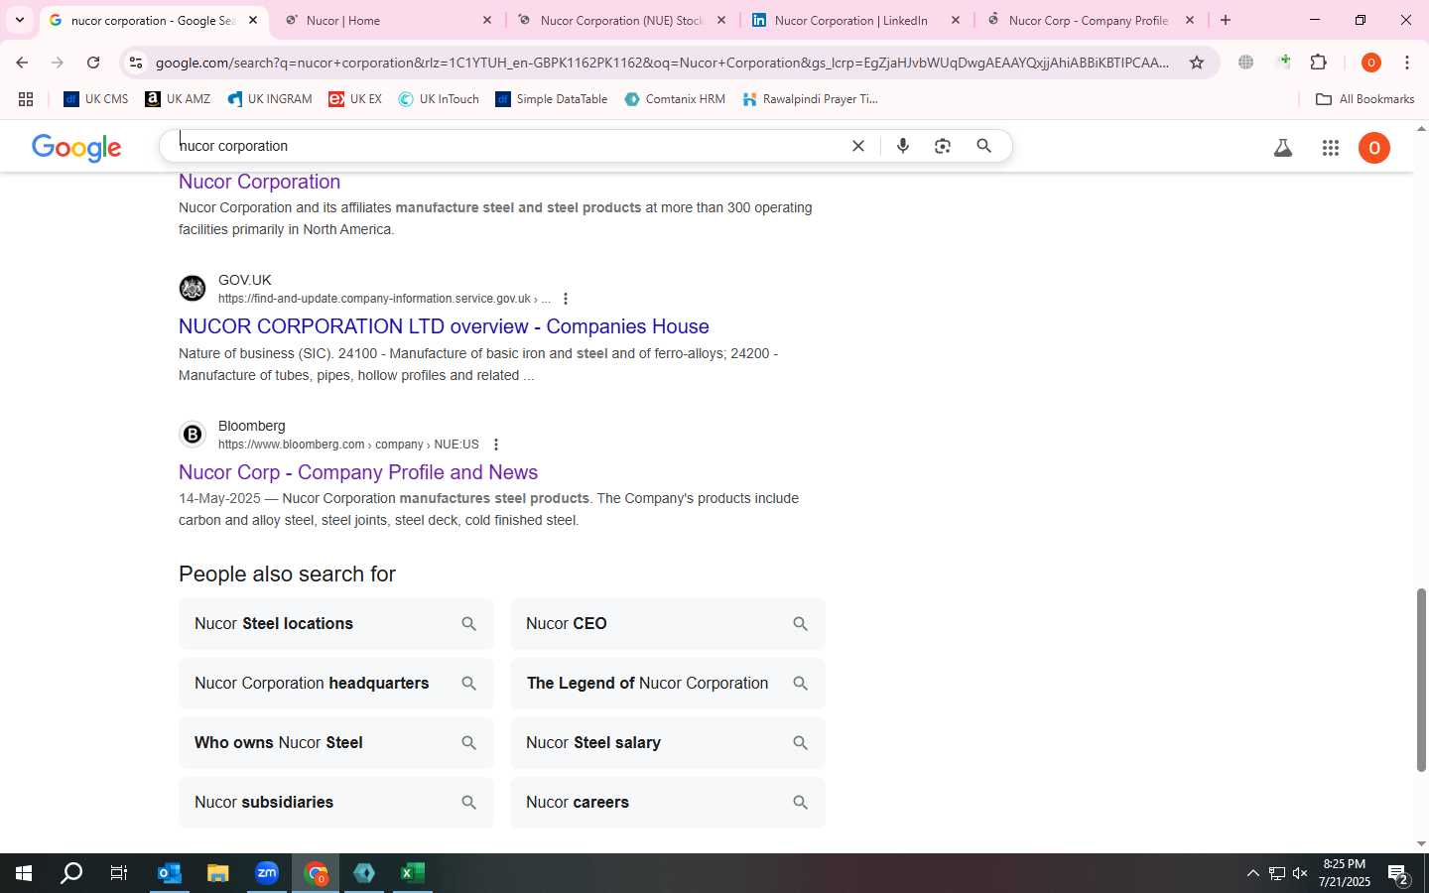The height and width of the screenshot is (893, 1429).
Task: Open NUCOR CORPORATION LTD Companies House link
Action: point(444,326)
